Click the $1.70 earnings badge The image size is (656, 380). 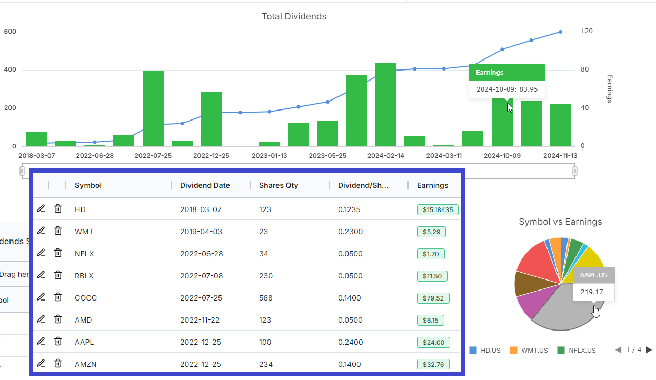pos(431,254)
